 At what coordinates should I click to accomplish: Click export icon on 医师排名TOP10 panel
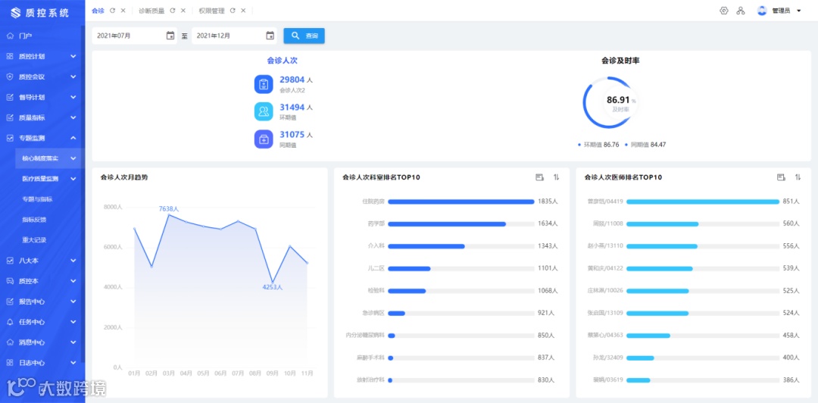click(x=781, y=177)
